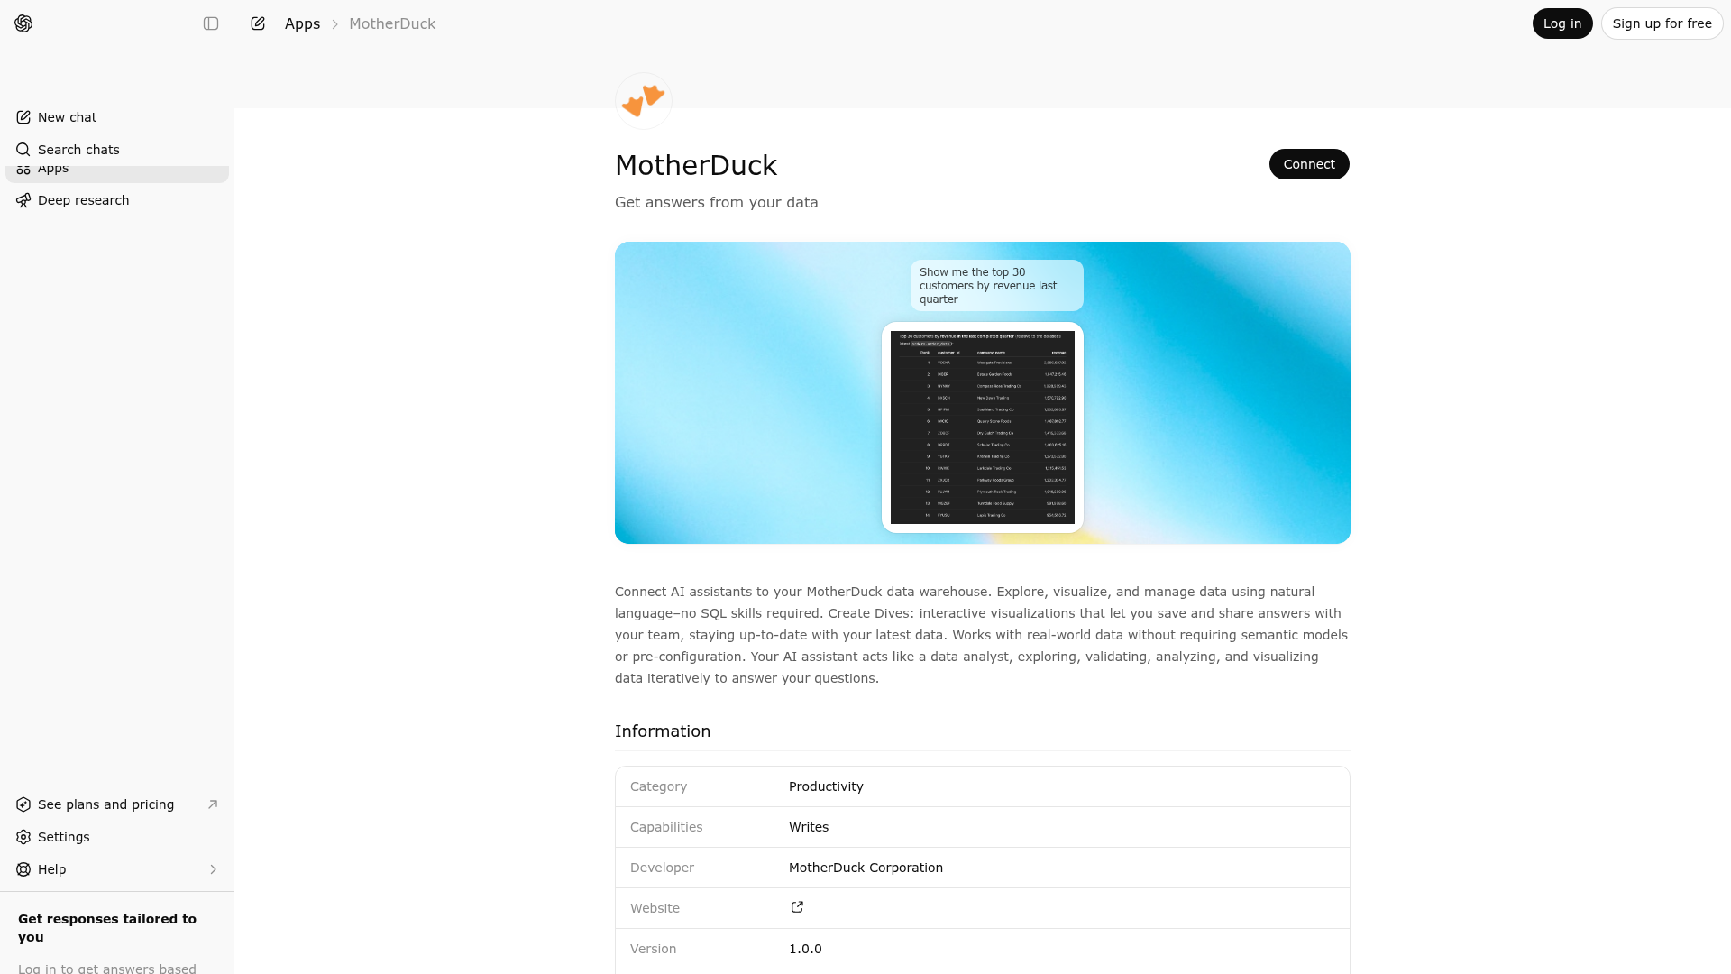1731x974 pixels.
Task: Select Apps in the sidebar
Action: click(x=52, y=168)
